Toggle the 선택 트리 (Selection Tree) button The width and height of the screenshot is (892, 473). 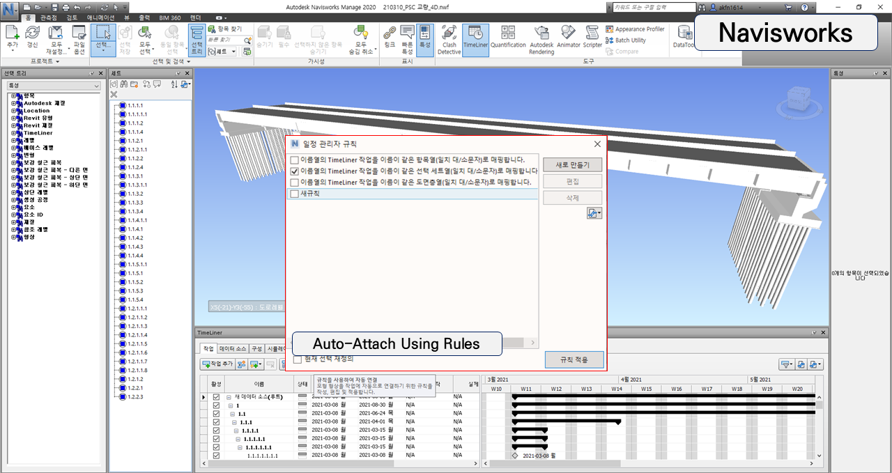pos(197,40)
